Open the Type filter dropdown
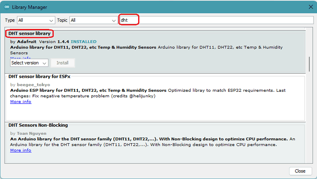 pyautogui.click(x=36, y=20)
